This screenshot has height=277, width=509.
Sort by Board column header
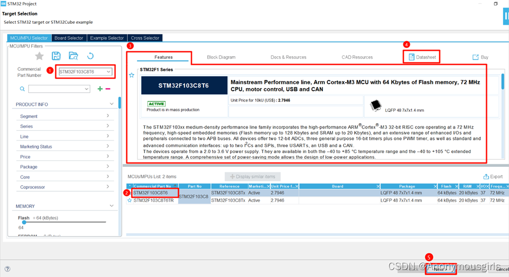coord(337,186)
